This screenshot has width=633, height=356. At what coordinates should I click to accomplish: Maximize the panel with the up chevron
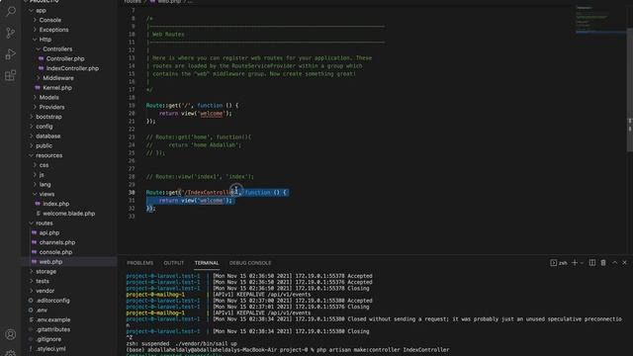pyautogui.click(x=614, y=263)
